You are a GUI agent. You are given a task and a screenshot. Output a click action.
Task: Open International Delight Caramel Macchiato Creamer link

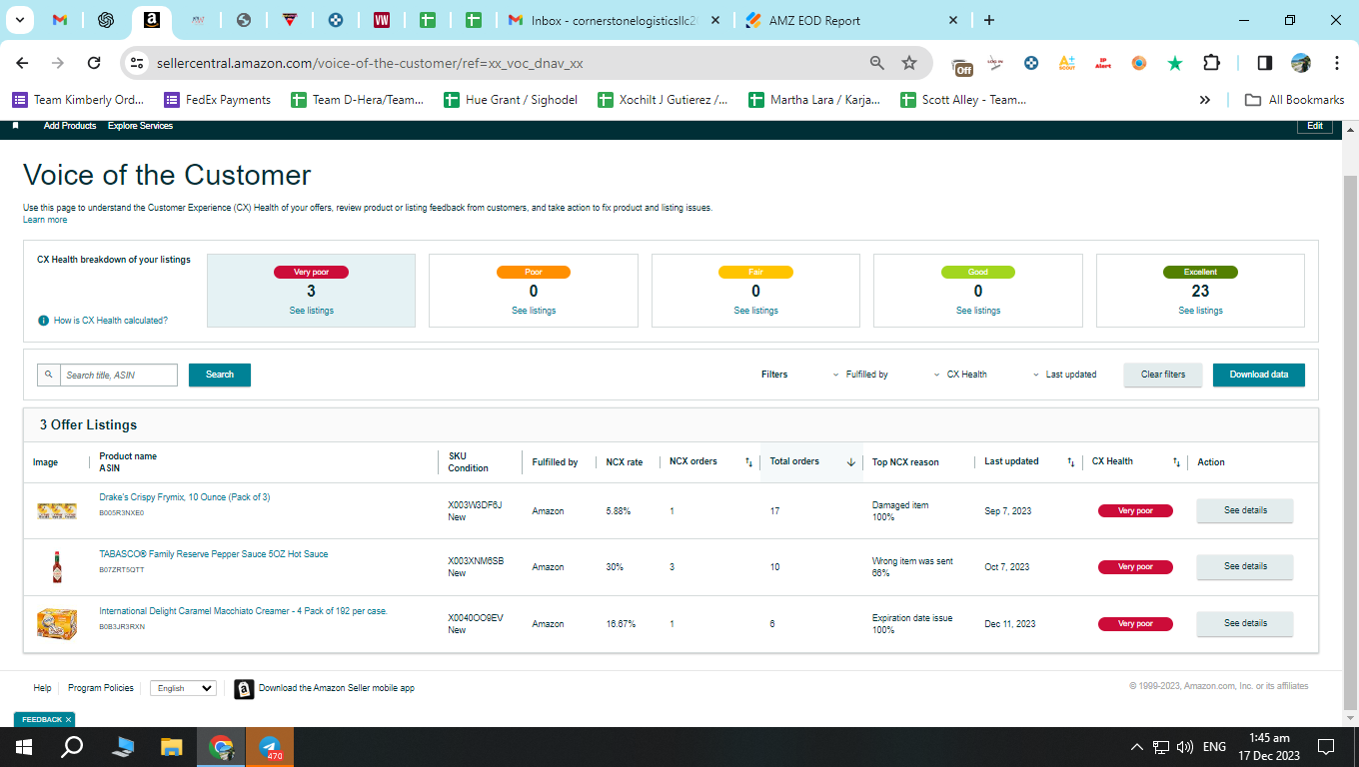[x=243, y=611]
